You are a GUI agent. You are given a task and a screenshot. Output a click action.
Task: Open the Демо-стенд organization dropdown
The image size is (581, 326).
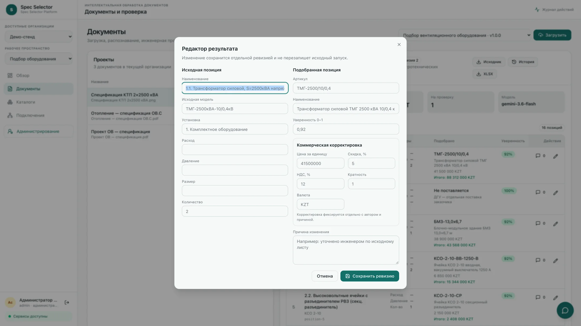click(39, 37)
